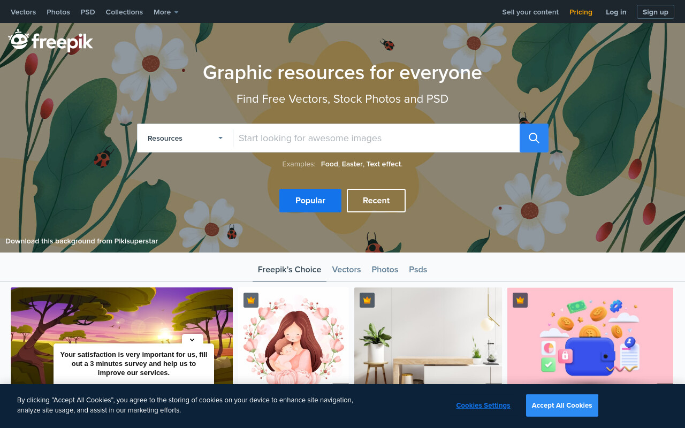Click the magnifying glass search button
The width and height of the screenshot is (685, 428).
[x=534, y=138]
